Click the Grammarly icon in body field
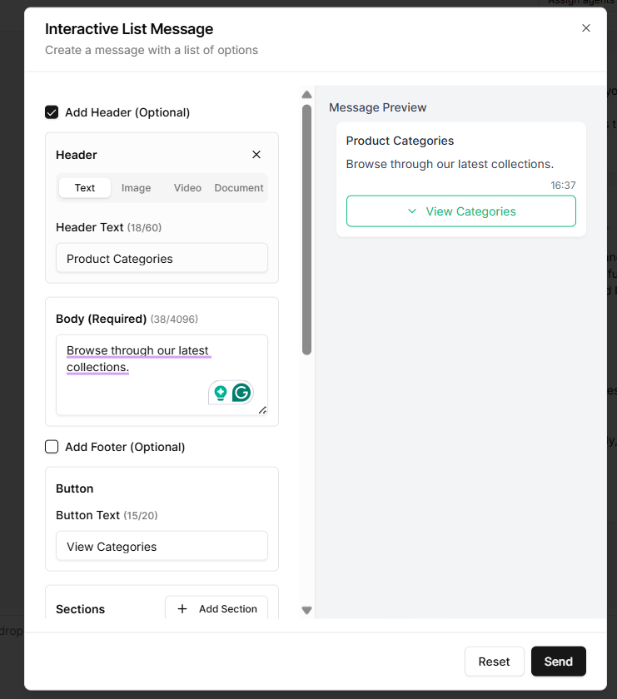 [x=241, y=393]
